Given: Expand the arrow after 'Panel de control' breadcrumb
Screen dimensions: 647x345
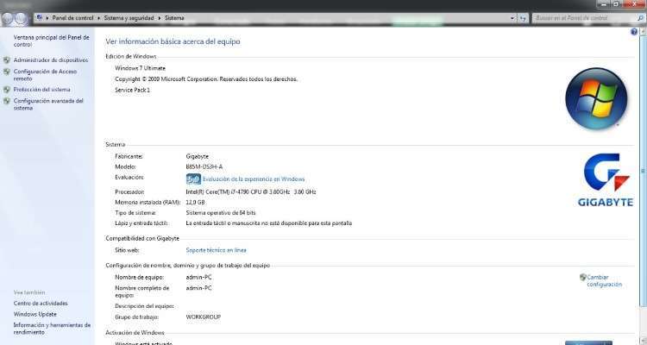Looking at the screenshot, I should point(100,17).
